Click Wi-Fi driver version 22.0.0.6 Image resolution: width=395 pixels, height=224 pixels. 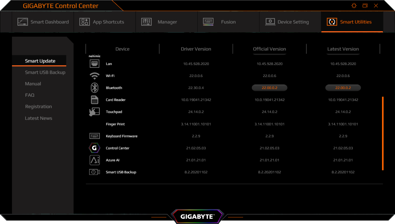coord(196,76)
